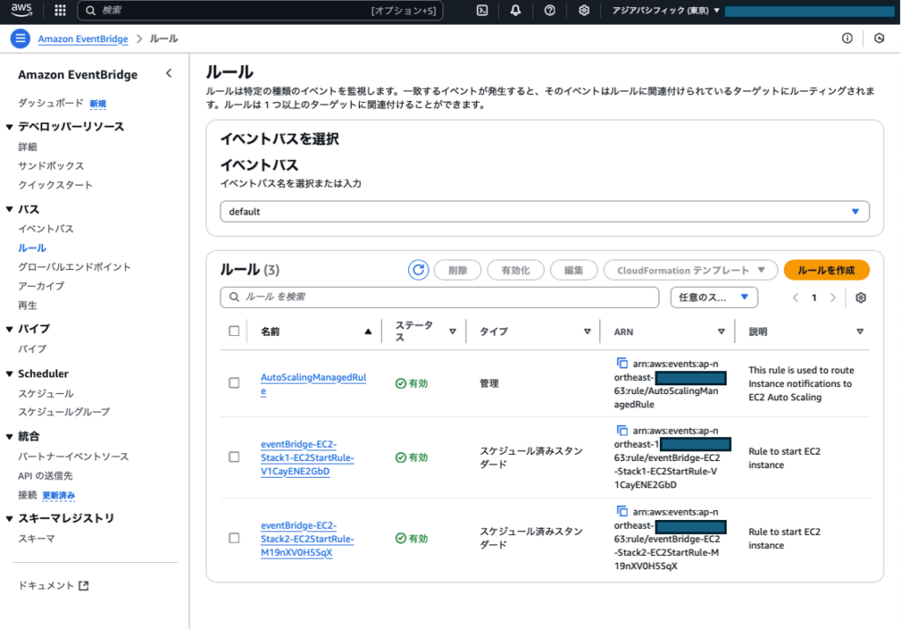Open the 任意のステータス filter dropdown
Viewport: 901px width, 629px height.
714,297
